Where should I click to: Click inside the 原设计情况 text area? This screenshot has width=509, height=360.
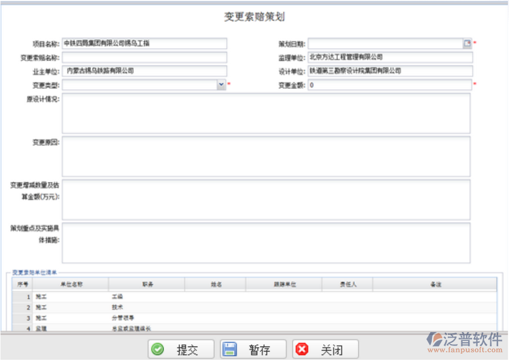266,113
